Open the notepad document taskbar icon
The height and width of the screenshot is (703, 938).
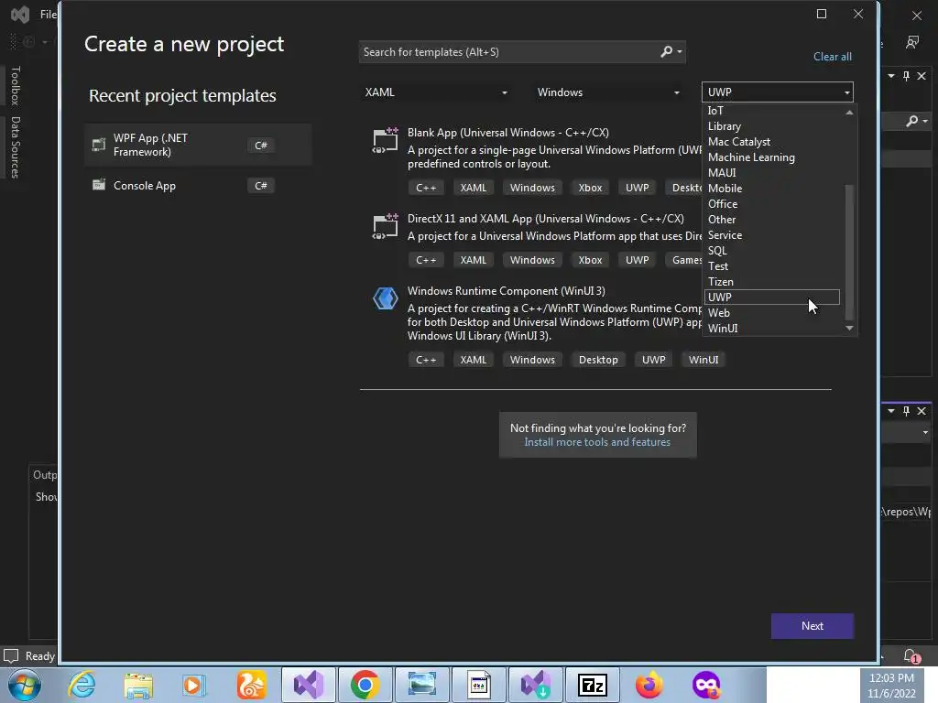pos(478,685)
